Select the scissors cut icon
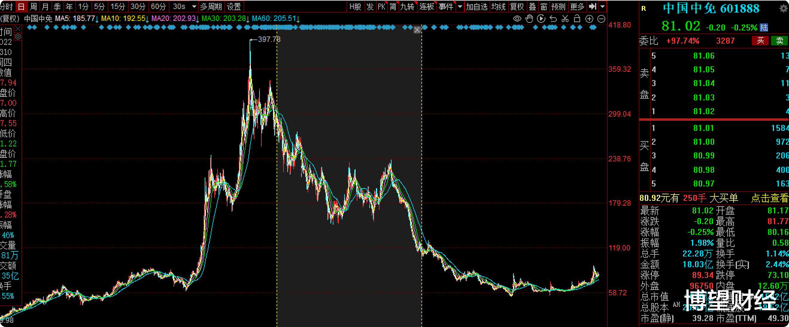This screenshot has width=789, height=327. tap(565, 19)
